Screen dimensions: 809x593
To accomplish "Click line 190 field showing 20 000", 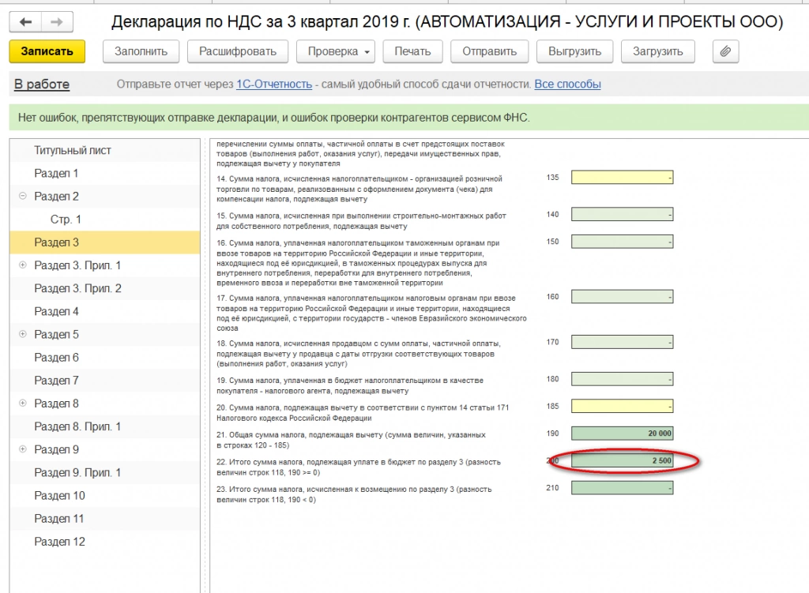I will pos(623,433).
